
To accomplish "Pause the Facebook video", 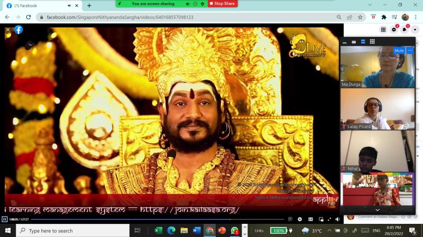I will coord(4,219).
